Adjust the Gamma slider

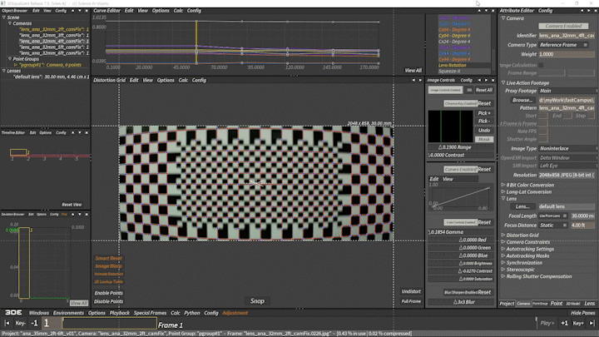pos(460,232)
